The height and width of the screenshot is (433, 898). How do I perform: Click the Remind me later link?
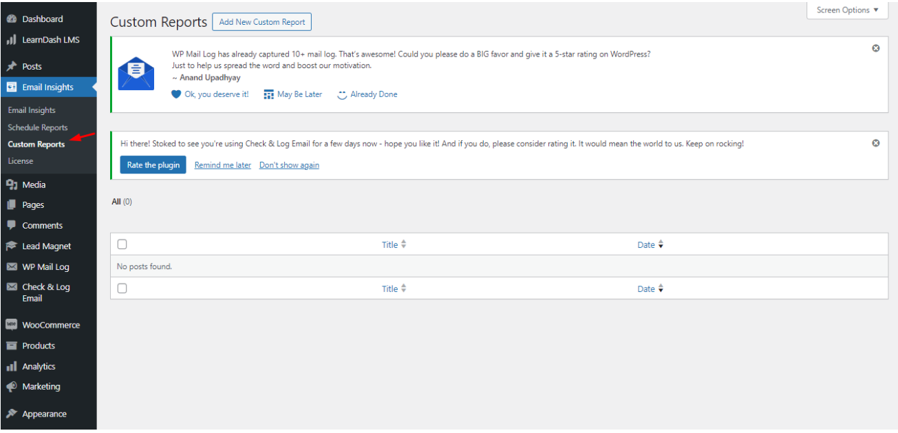pos(223,165)
